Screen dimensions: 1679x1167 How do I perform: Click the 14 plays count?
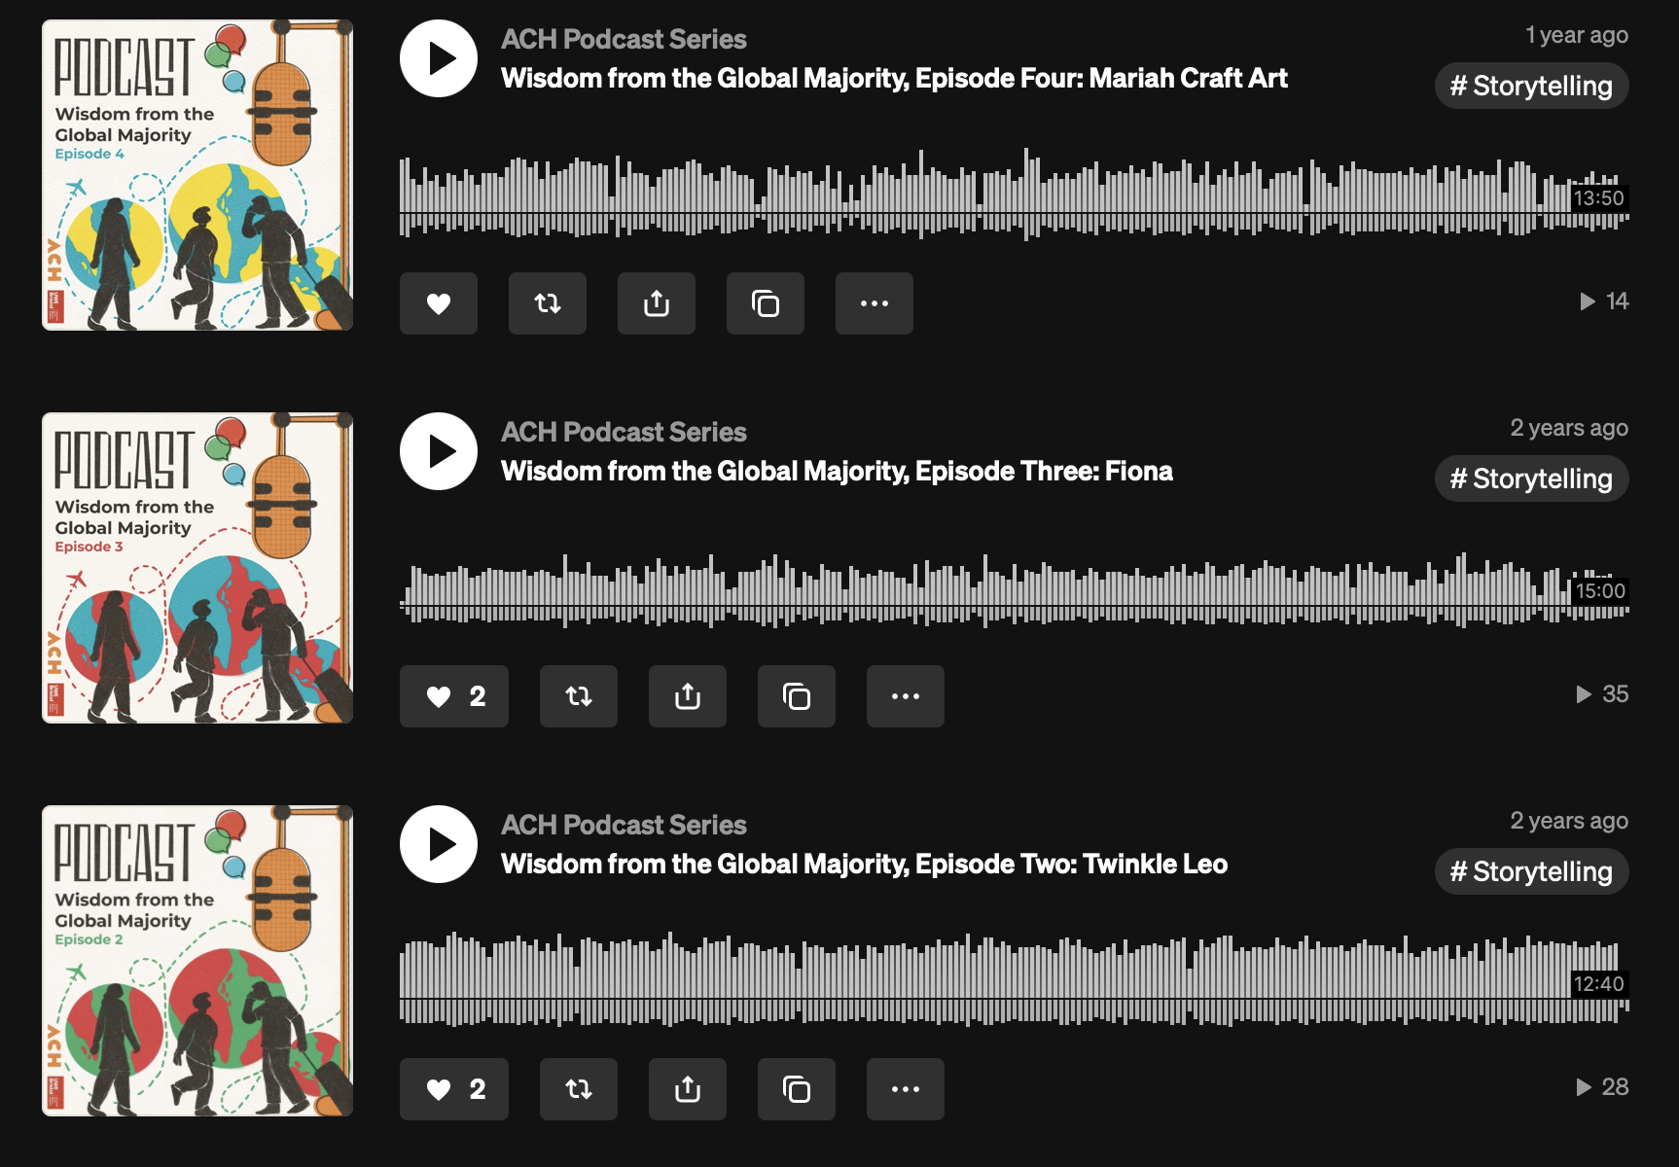pyautogui.click(x=1604, y=301)
